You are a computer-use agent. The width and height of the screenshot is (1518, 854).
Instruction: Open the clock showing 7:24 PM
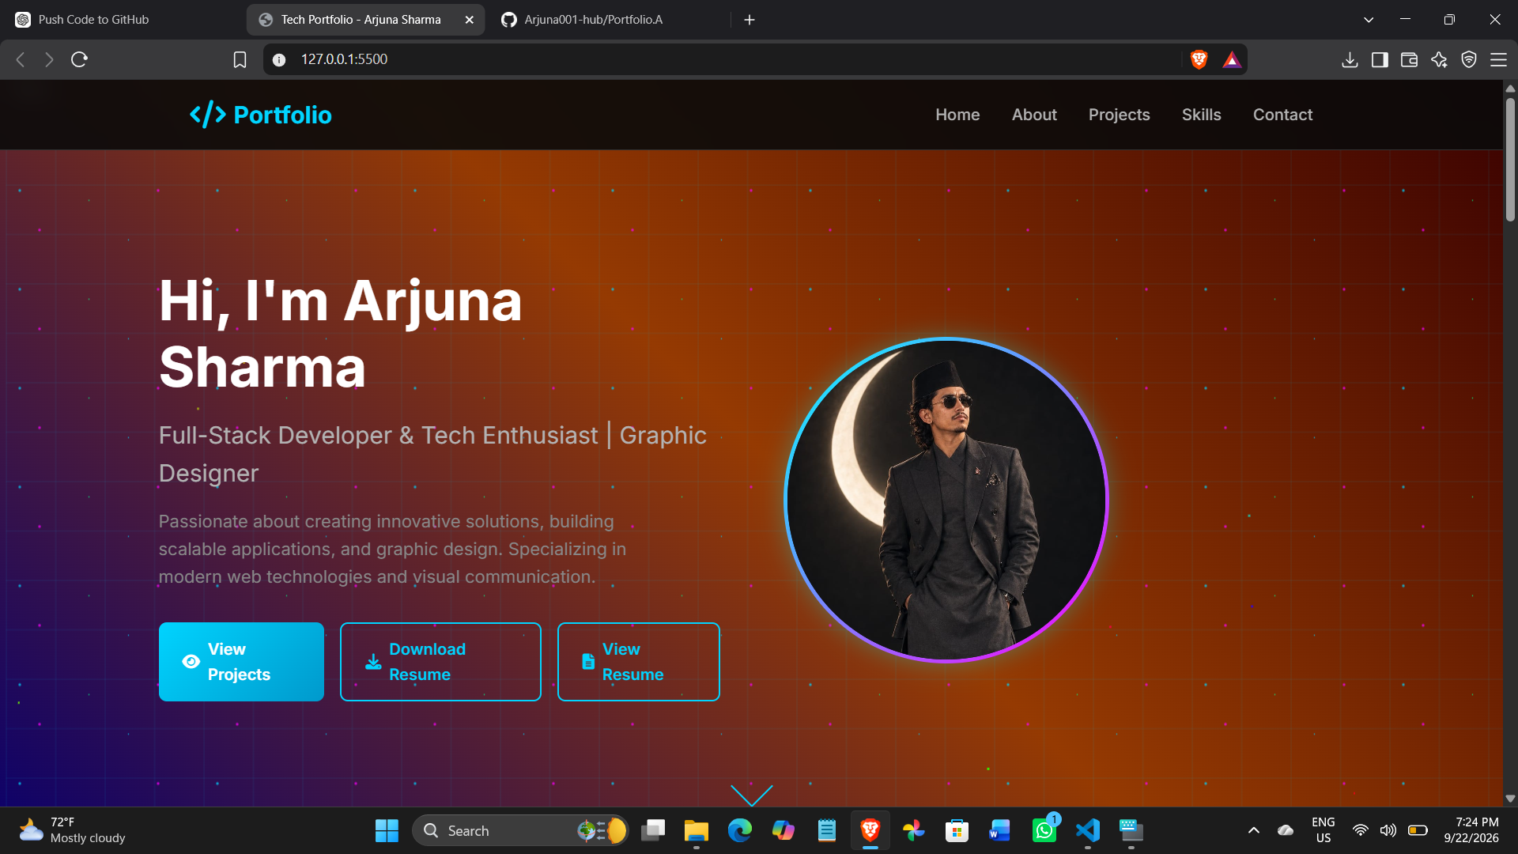pyautogui.click(x=1471, y=830)
